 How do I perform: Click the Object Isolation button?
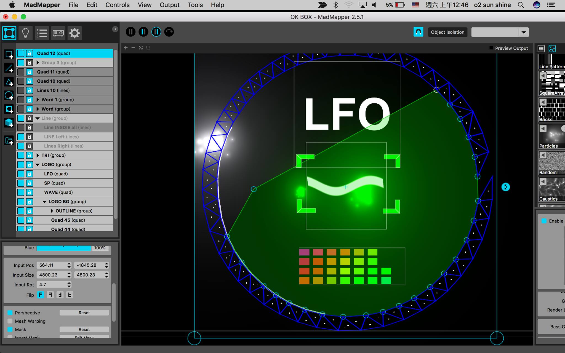pos(447,32)
